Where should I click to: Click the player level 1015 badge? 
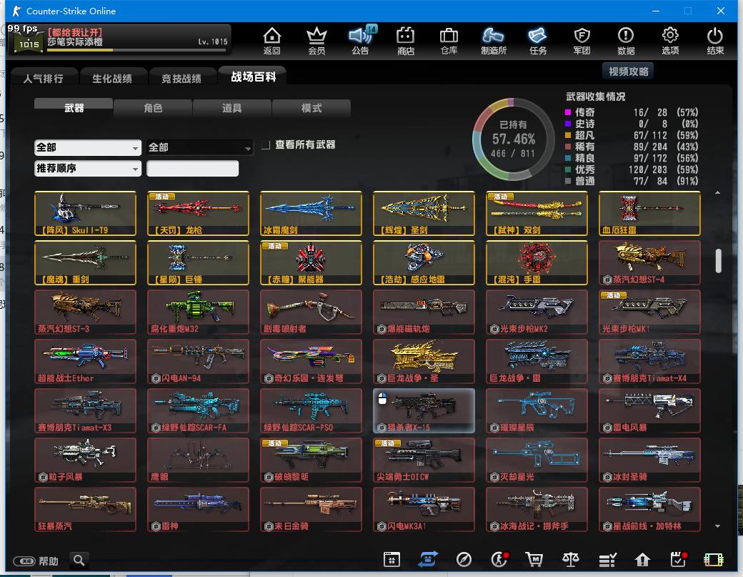click(x=29, y=44)
